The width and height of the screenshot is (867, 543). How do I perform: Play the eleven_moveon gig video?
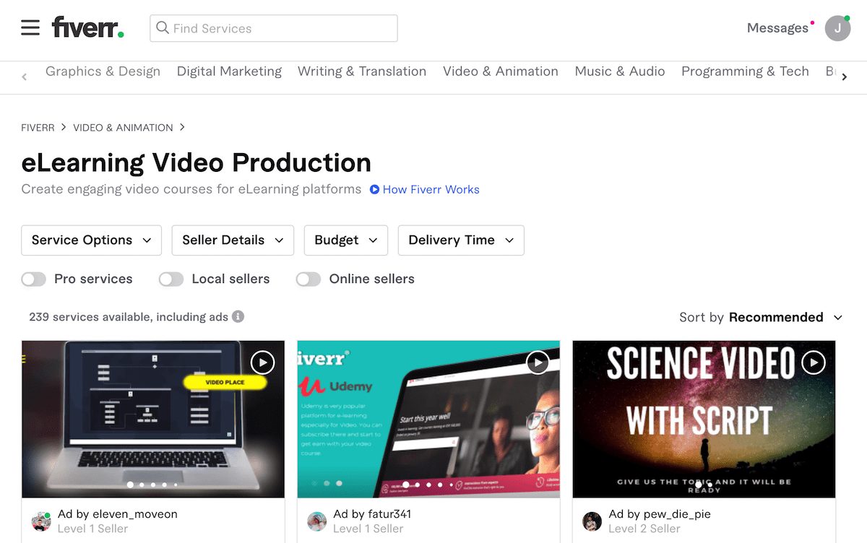(262, 362)
